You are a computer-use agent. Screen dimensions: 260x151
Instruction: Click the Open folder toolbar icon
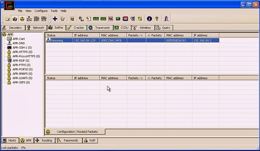pos(7,19)
